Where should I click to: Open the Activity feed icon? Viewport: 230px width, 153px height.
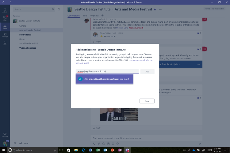[x=5, y=10]
